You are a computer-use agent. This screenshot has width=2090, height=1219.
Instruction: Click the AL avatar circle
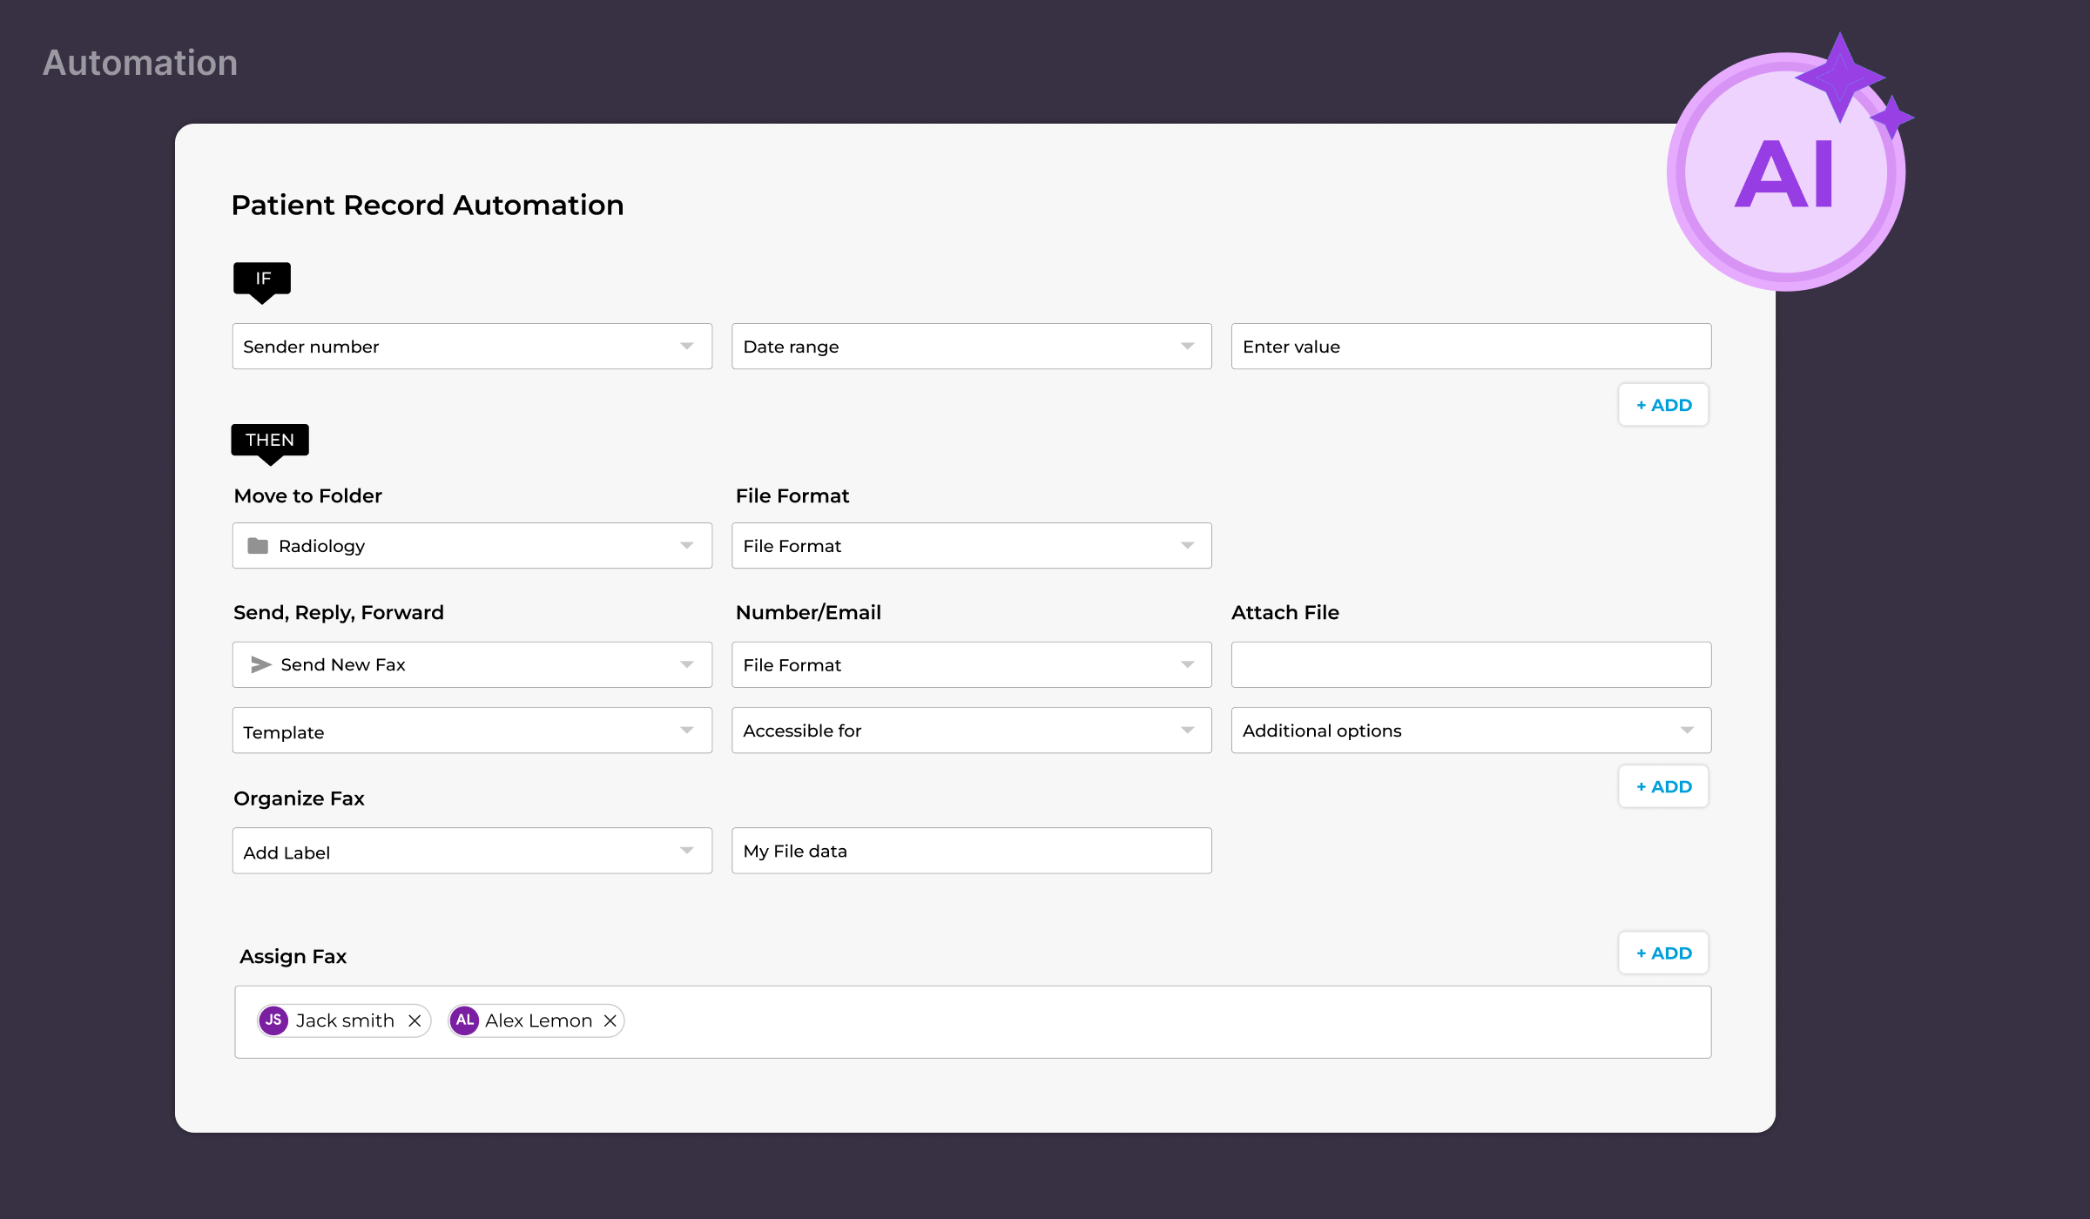(464, 1020)
